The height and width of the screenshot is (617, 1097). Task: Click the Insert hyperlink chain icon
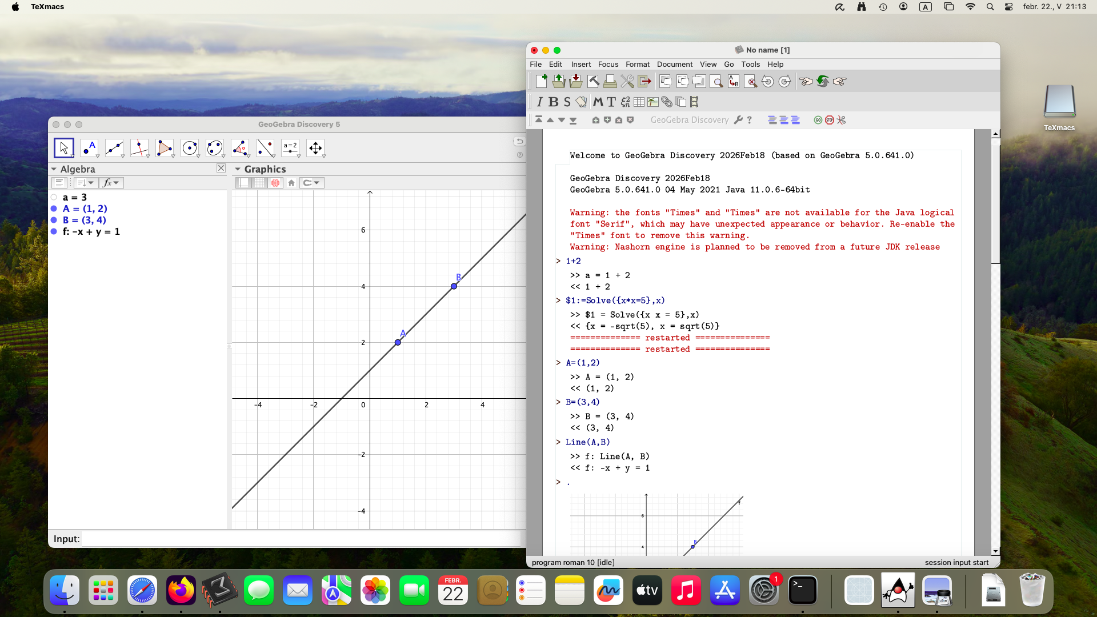point(667,102)
